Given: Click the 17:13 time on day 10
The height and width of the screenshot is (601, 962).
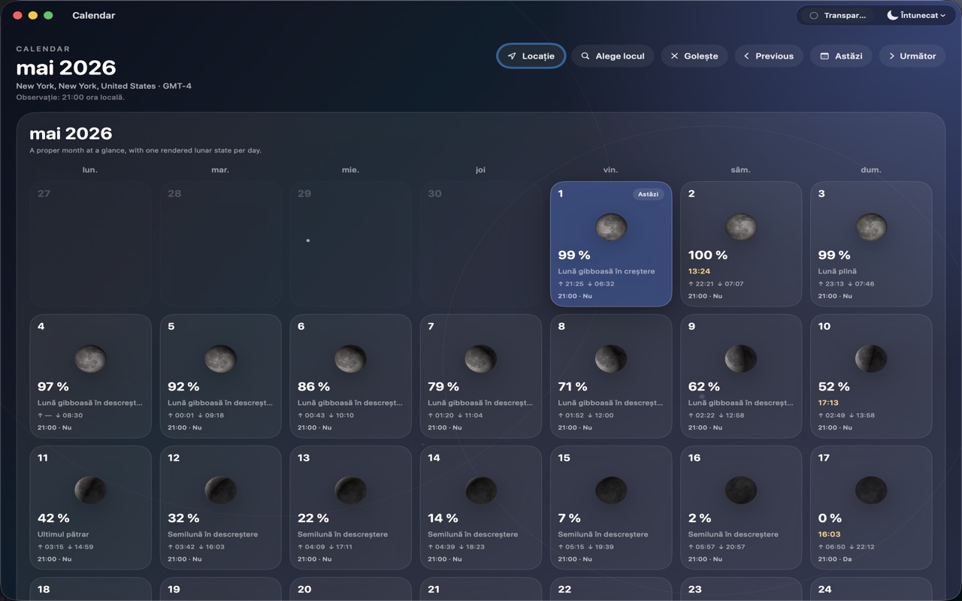Looking at the screenshot, I should 828,403.
